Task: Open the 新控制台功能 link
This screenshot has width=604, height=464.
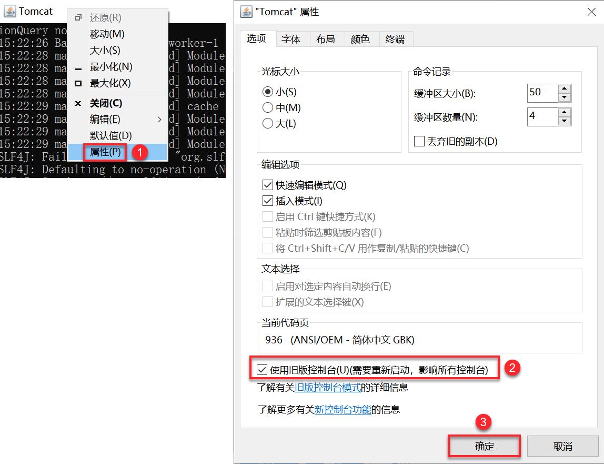Action: [x=343, y=409]
